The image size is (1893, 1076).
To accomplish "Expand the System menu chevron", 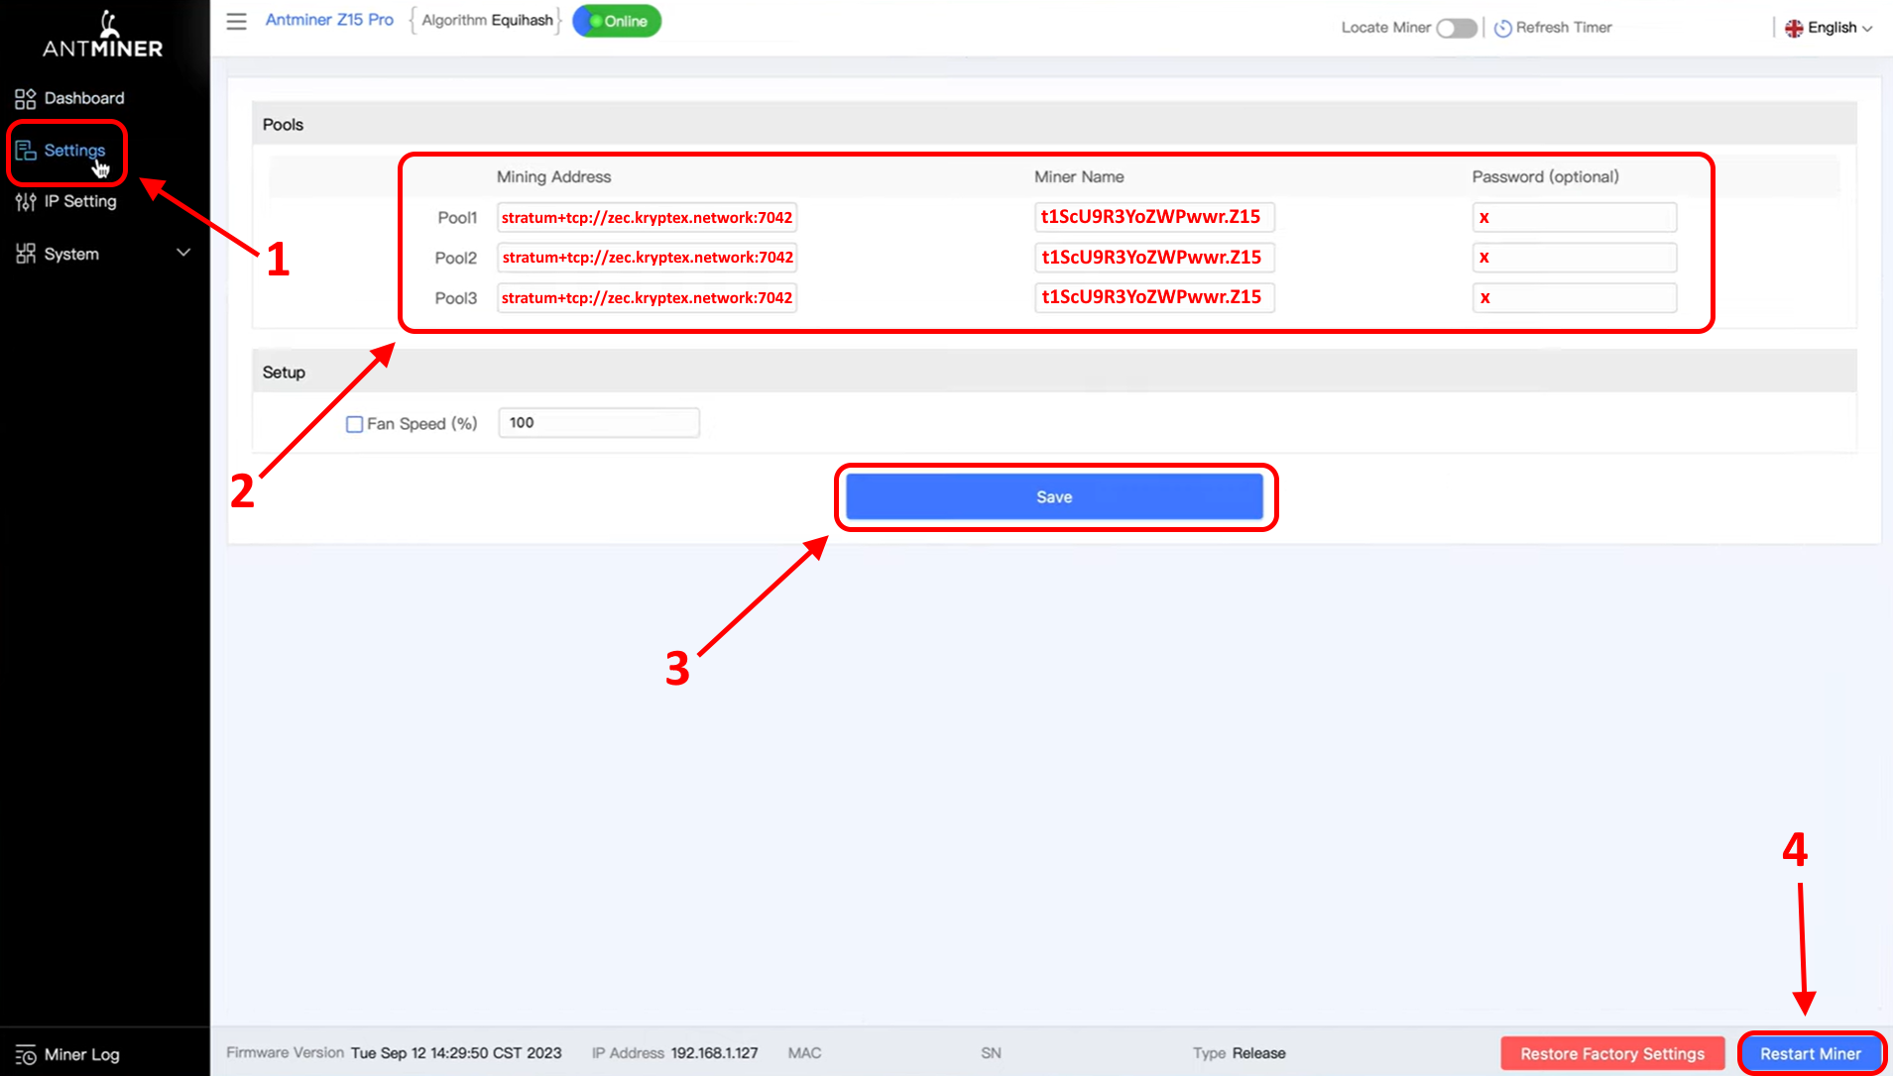I will [183, 253].
